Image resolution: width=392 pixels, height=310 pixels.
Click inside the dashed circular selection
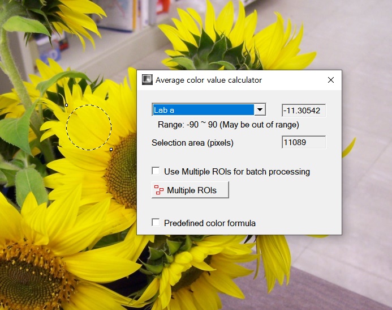[89, 127]
